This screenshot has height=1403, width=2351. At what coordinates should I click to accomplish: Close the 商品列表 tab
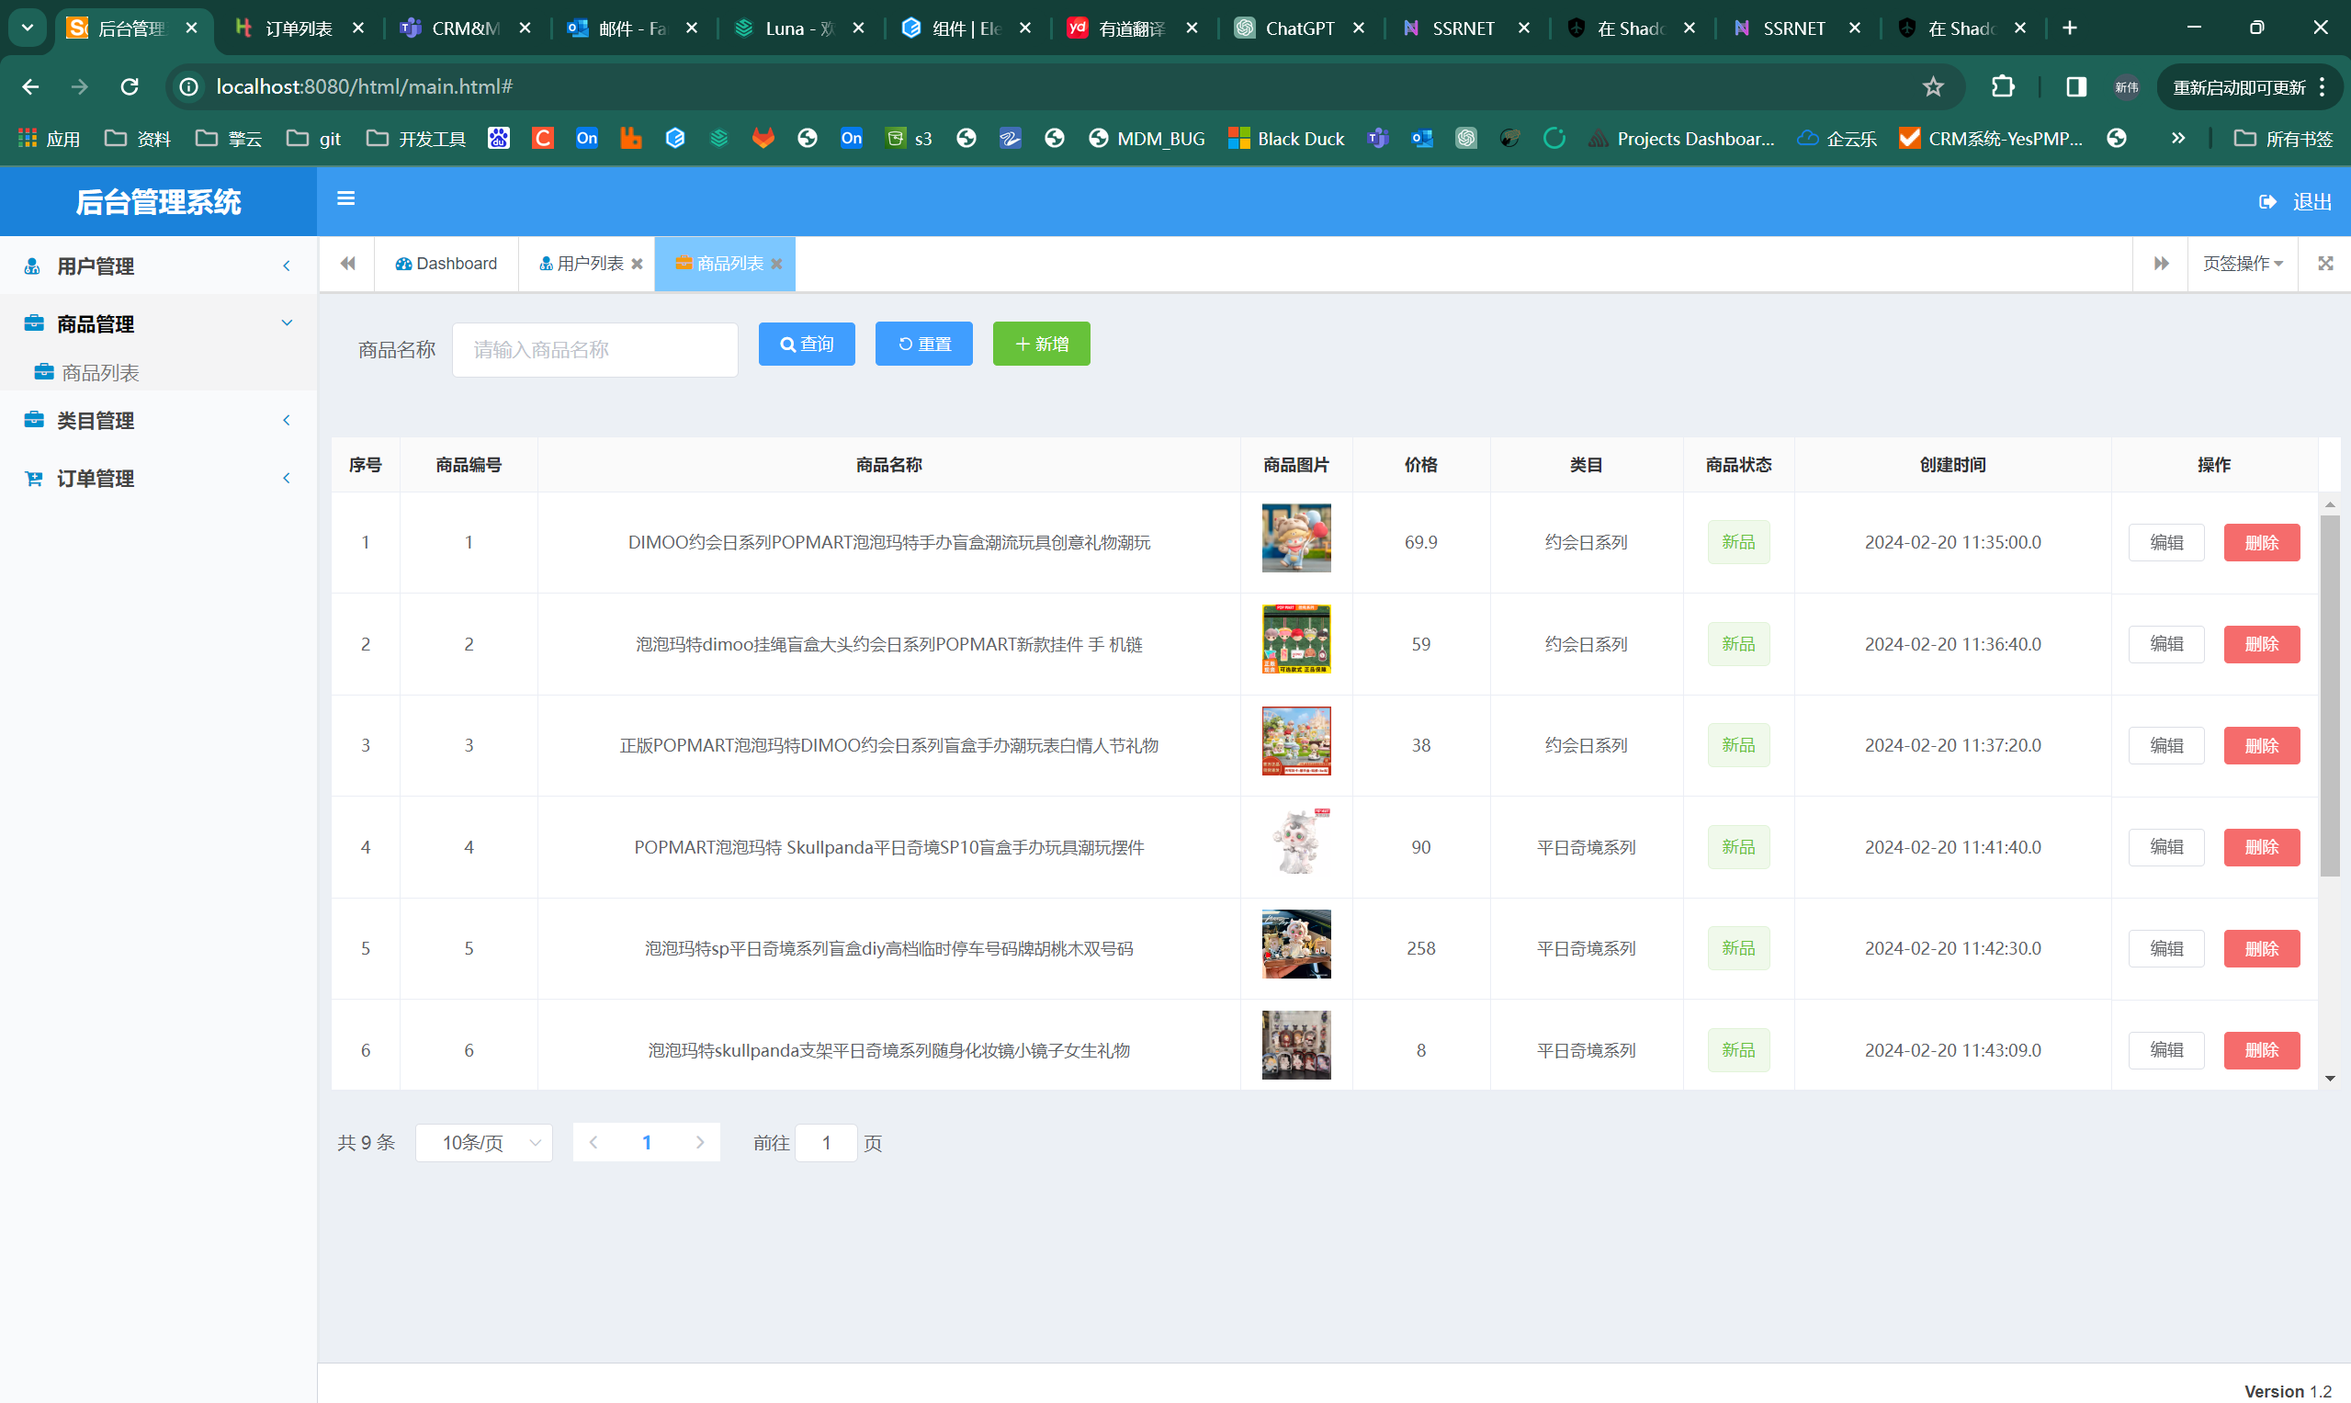[x=776, y=265]
